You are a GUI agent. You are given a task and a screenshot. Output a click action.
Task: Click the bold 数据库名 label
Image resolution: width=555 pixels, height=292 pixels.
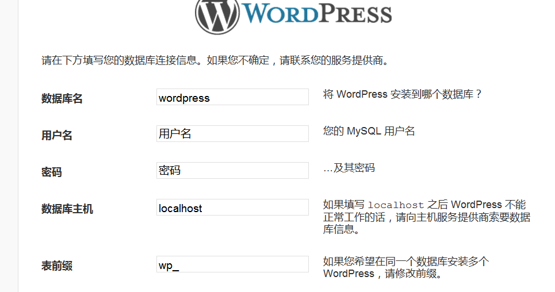(62, 99)
